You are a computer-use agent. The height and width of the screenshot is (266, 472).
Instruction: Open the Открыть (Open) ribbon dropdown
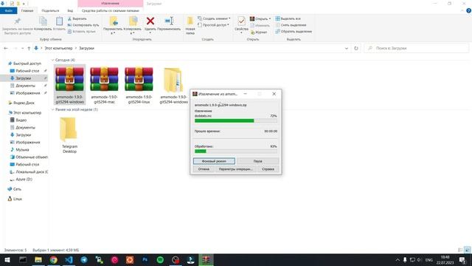tap(260, 18)
